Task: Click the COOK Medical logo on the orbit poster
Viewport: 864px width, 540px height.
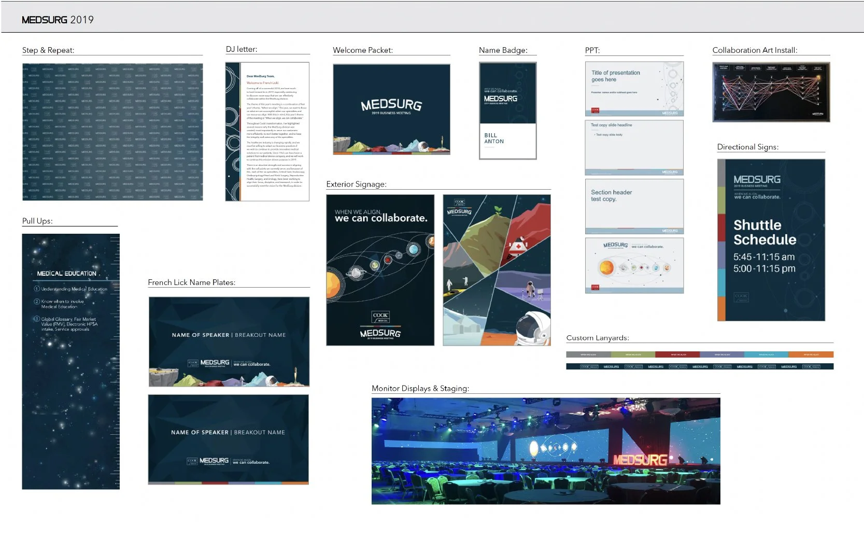Action: coord(380,316)
